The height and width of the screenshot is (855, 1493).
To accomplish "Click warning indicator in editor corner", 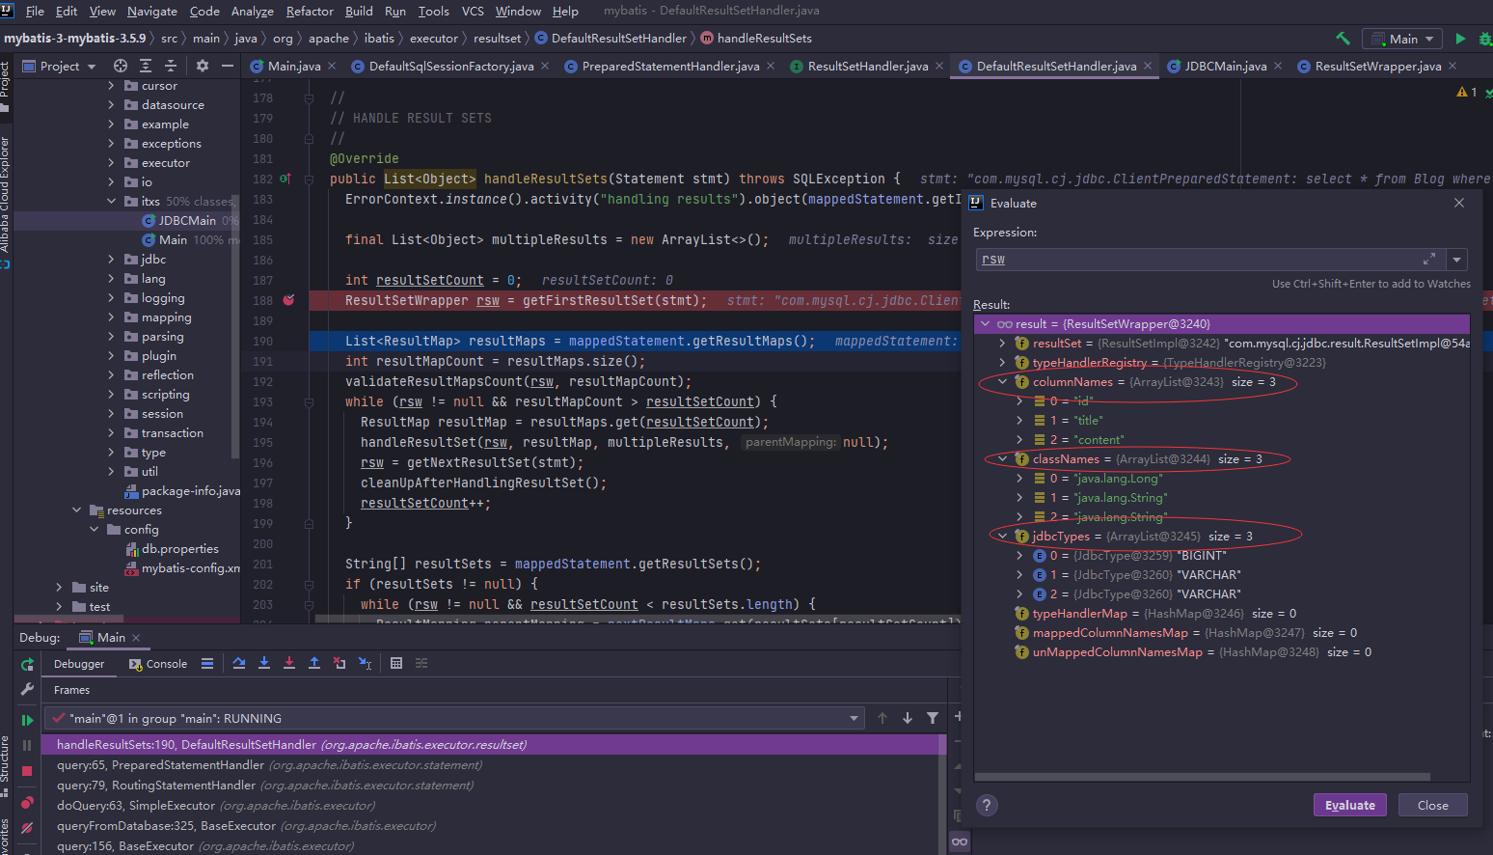I will click(x=1467, y=92).
